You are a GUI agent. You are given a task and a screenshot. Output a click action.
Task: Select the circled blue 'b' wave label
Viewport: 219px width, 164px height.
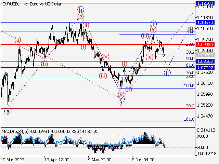click(81, 10)
